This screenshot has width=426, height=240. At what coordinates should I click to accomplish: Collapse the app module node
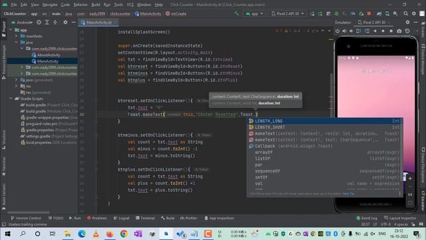[11, 30]
